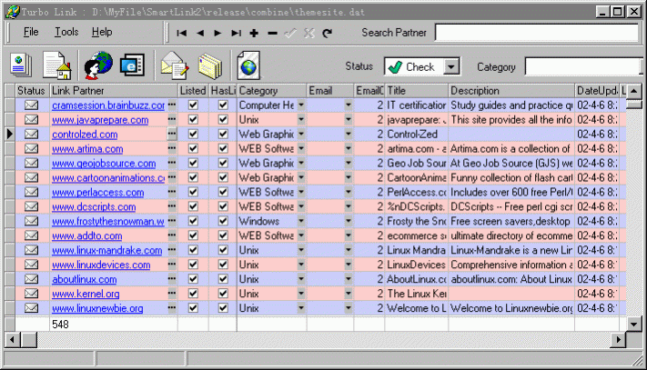
Task: Go to previous record arrow
Action: (x=200, y=33)
